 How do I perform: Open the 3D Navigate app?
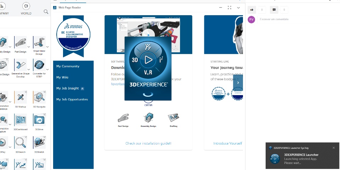click(39, 97)
